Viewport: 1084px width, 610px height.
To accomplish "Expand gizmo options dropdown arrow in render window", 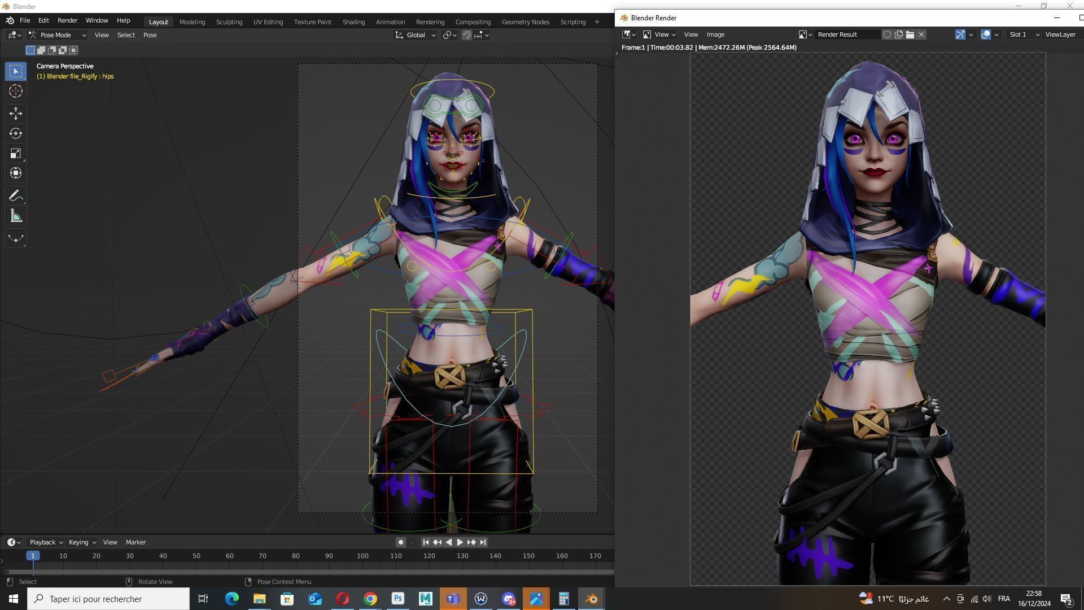I will coord(971,34).
